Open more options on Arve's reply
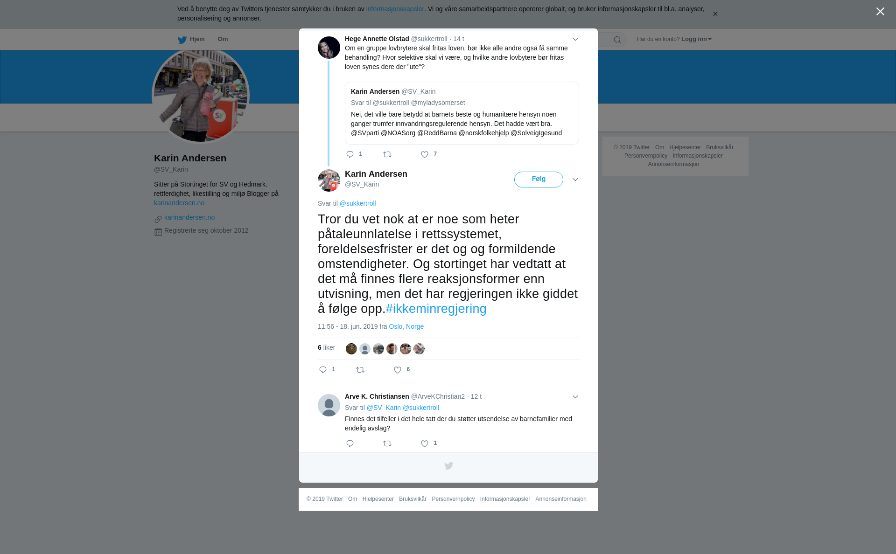The image size is (896, 554). (575, 397)
